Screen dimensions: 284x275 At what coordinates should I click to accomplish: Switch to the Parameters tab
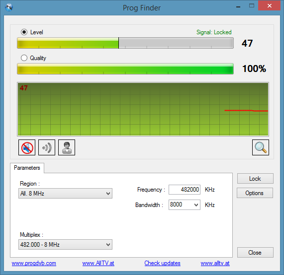click(x=27, y=168)
